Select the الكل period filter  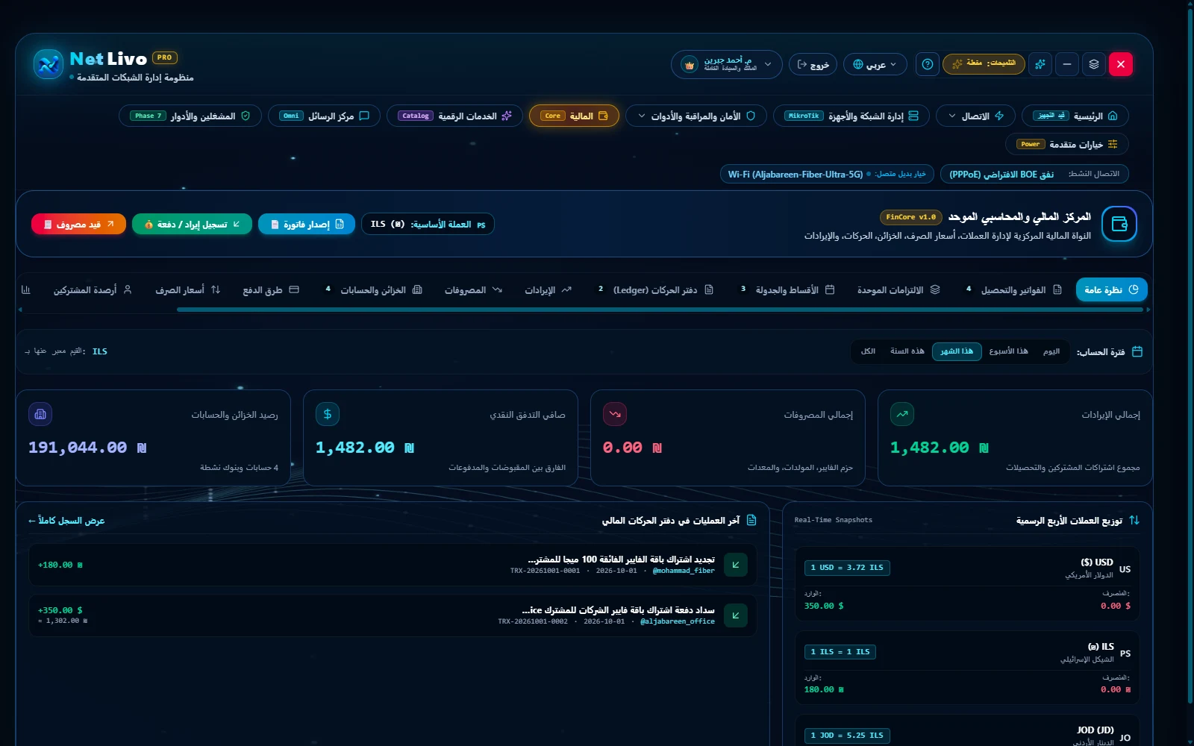(868, 351)
